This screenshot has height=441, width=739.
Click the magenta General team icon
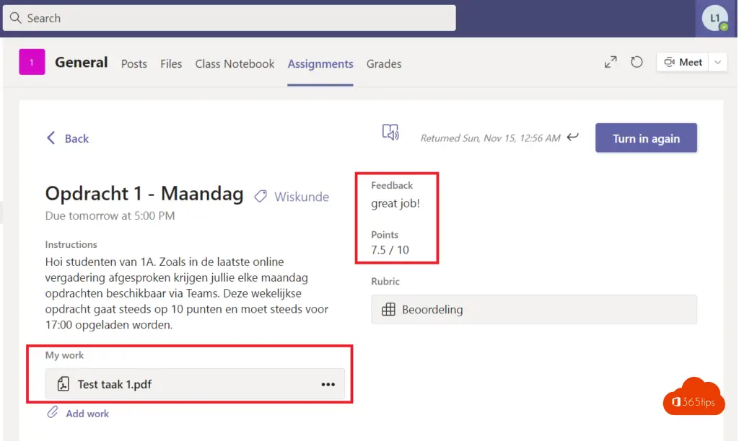coord(32,62)
